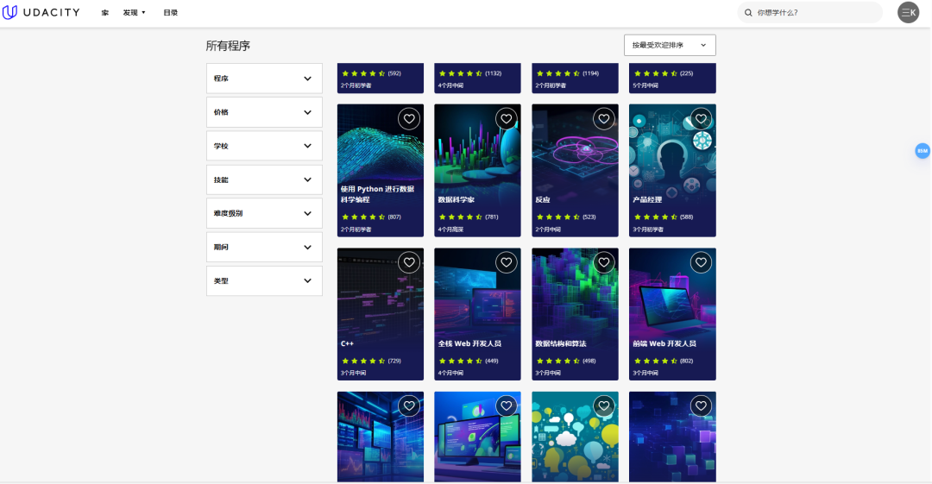Click the (1194) review count
Screen dimensions: 932x484
(x=591, y=73)
